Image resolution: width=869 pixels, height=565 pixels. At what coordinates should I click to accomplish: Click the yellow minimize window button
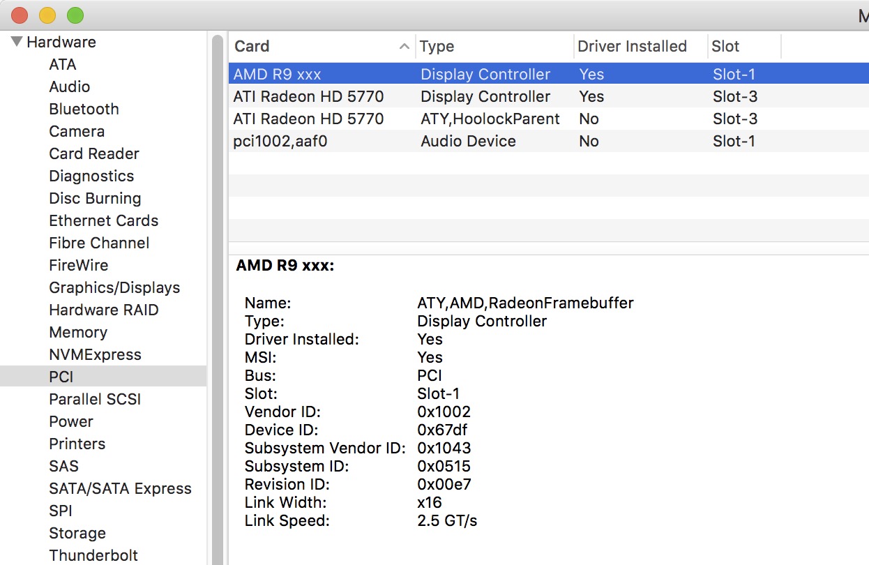tap(47, 15)
